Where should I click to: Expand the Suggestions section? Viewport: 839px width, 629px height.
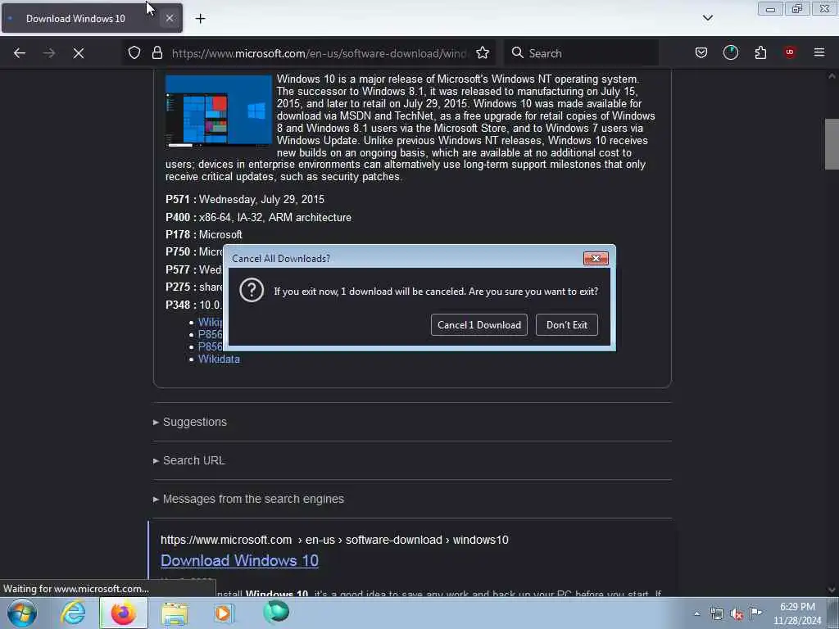[190, 422]
